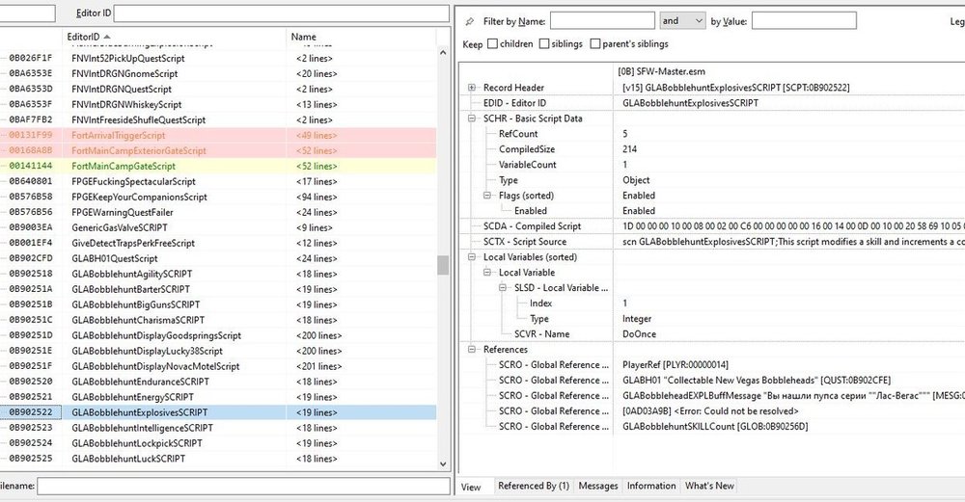
Task: Select GLABobblehuntEnduranceSCRIPT row
Action: pyautogui.click(x=218, y=382)
